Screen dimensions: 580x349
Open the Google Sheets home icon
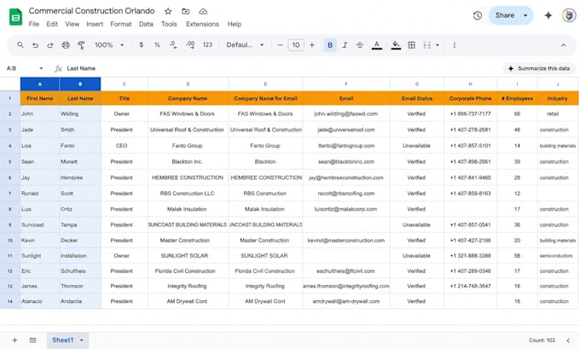[15, 17]
